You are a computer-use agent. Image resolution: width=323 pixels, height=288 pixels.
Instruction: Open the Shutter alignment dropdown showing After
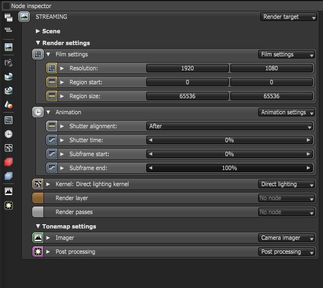pos(229,127)
